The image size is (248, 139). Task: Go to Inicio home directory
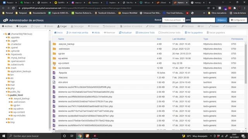59,32
